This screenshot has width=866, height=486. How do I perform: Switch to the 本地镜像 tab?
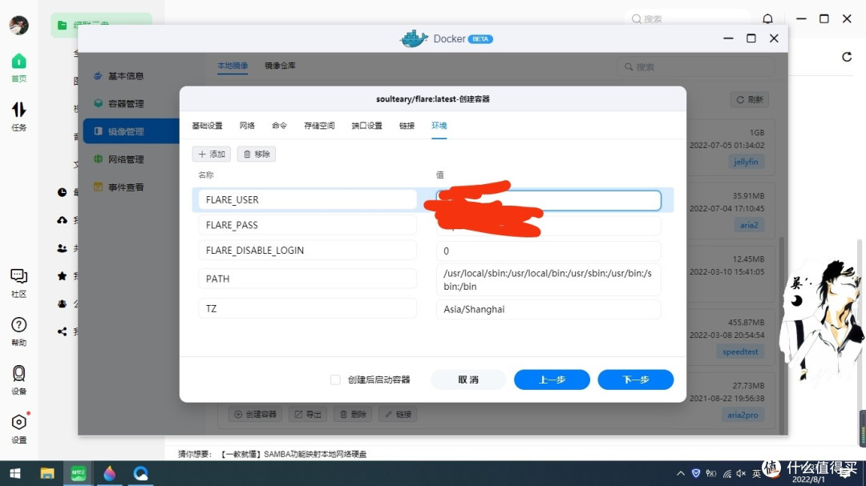pyautogui.click(x=233, y=66)
